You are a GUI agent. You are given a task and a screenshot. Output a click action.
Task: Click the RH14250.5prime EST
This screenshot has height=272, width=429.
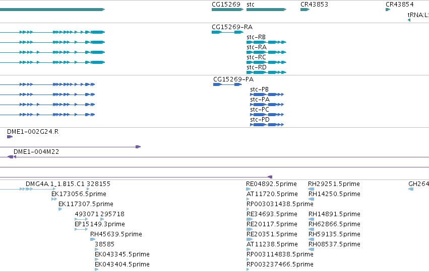312,199
